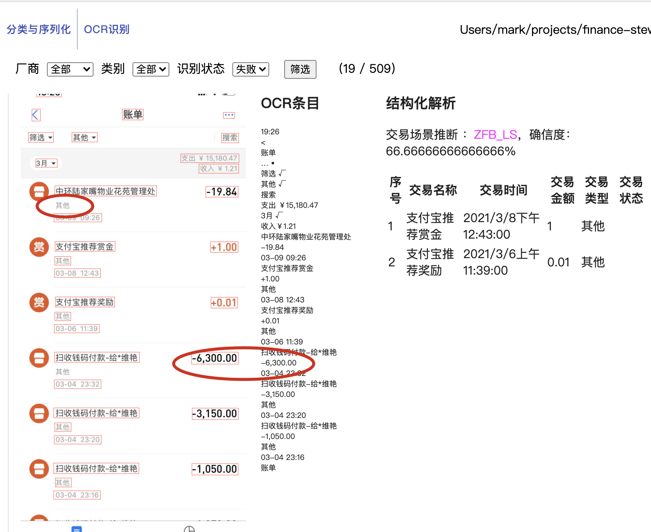Click the 交易名称 column header
Image resolution: width=651 pixels, height=532 pixels.
point(433,190)
